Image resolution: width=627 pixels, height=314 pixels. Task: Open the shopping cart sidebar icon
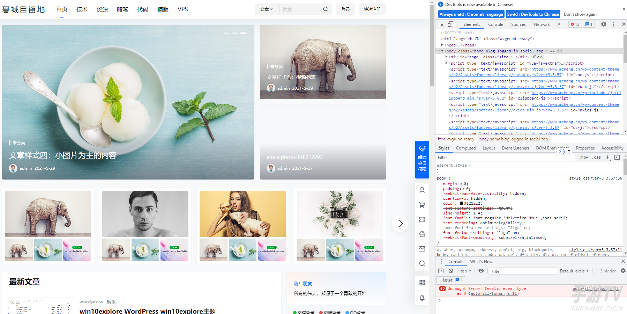coord(422,205)
